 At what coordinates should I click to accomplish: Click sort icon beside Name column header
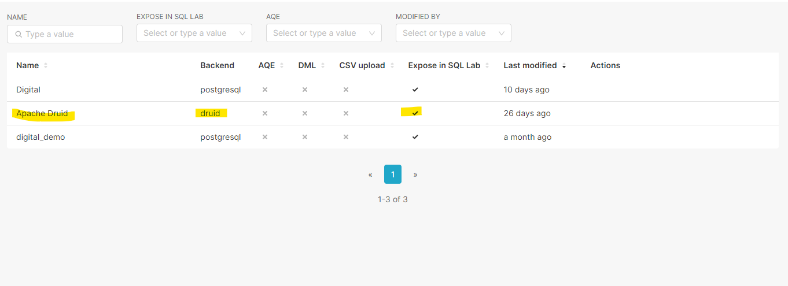(46, 66)
